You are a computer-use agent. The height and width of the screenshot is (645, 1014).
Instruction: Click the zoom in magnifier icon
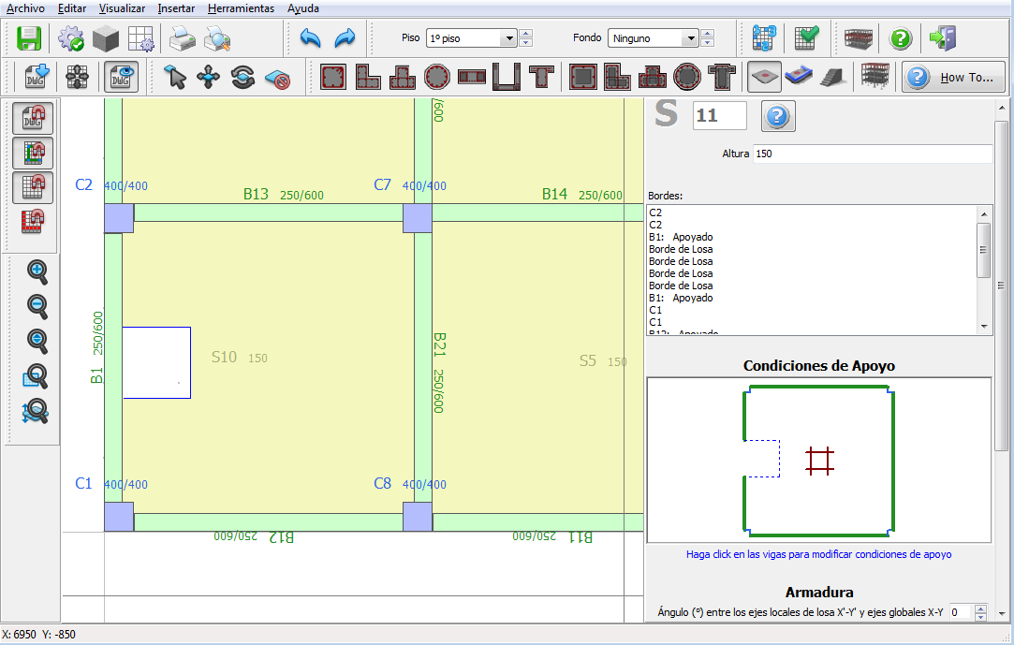(x=37, y=272)
